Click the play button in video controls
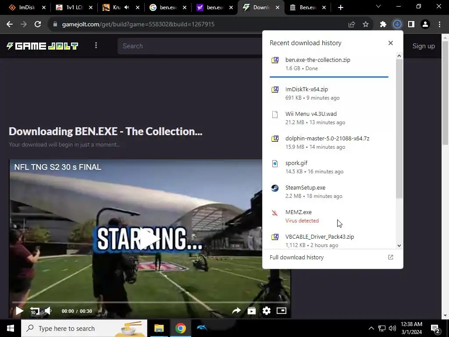The image size is (449, 337). (x=19, y=311)
